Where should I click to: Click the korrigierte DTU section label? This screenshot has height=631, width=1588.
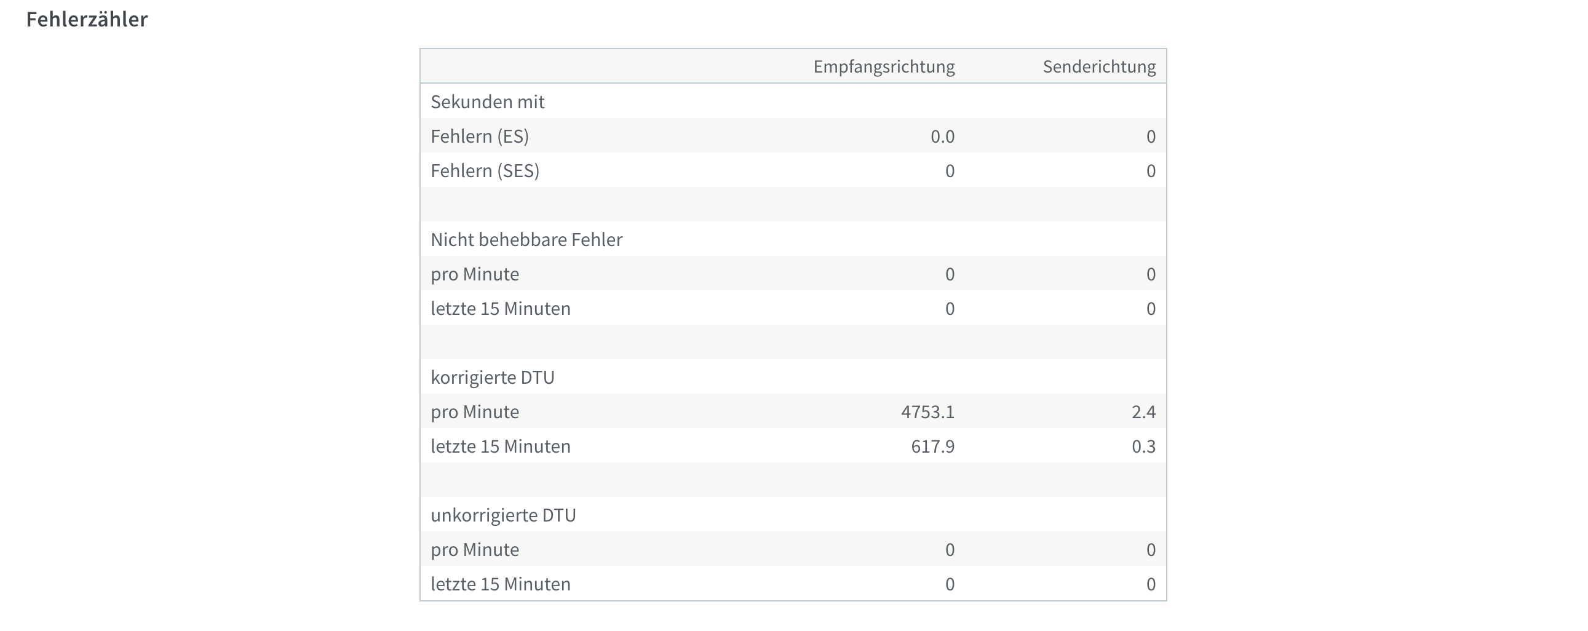click(493, 377)
